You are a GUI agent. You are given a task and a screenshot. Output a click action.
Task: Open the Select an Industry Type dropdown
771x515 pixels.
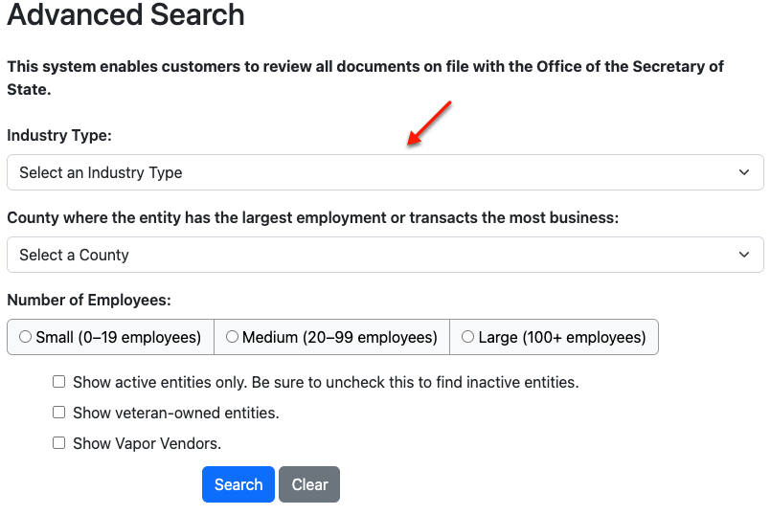[x=385, y=172]
